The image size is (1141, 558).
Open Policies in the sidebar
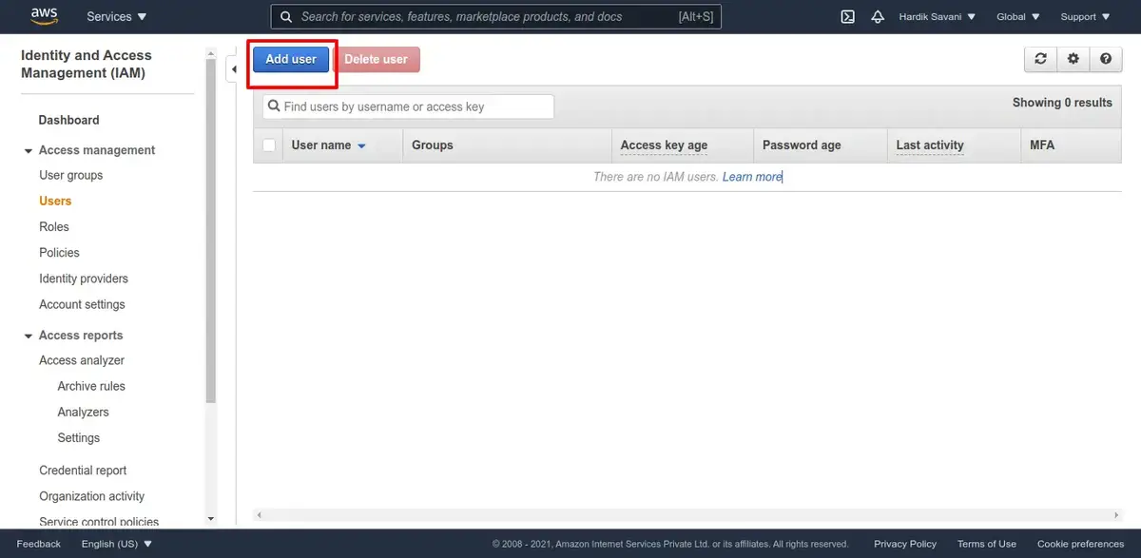pos(59,252)
